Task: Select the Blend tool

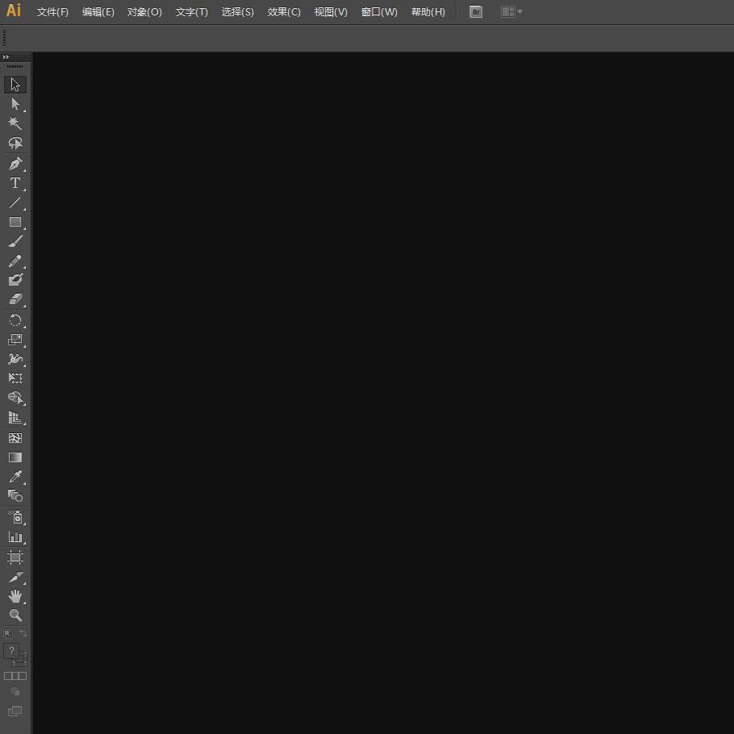Action: (x=15, y=496)
